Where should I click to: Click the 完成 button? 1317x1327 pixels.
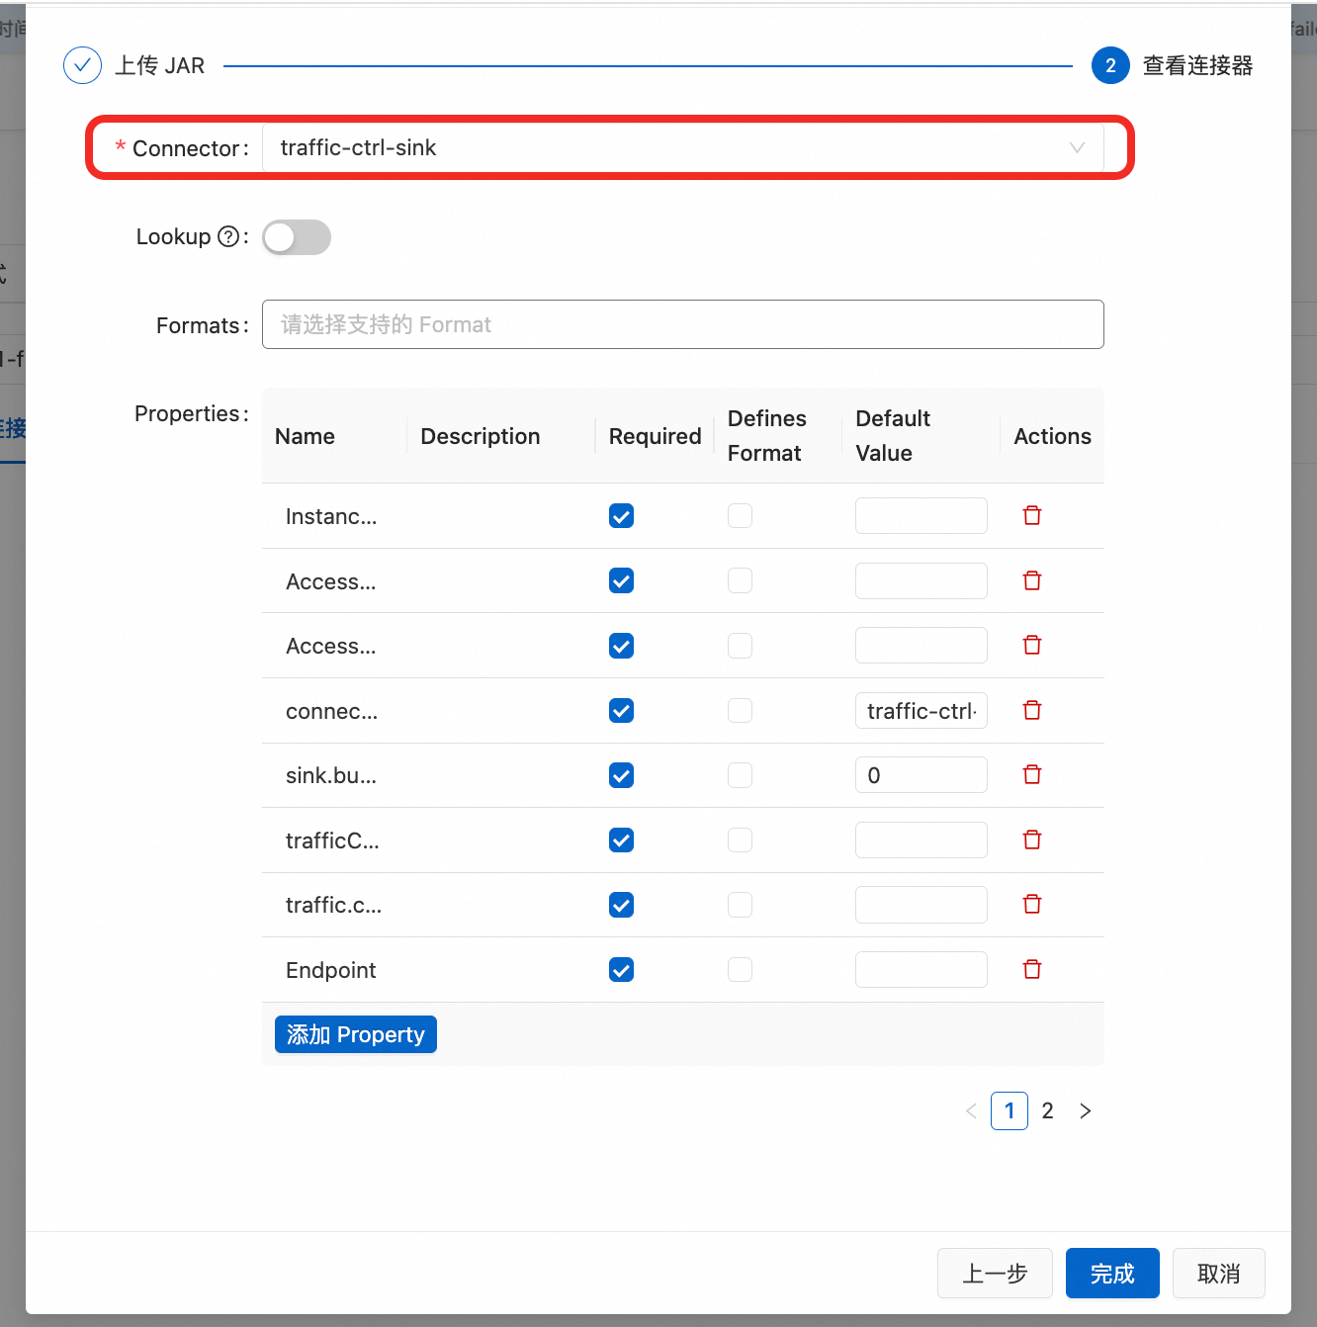pos(1112,1274)
